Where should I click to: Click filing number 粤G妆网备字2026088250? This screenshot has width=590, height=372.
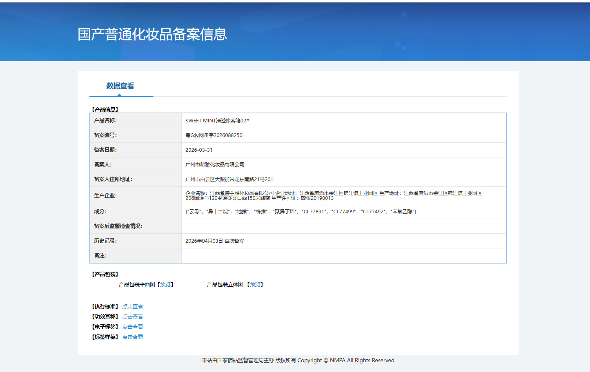214,135
